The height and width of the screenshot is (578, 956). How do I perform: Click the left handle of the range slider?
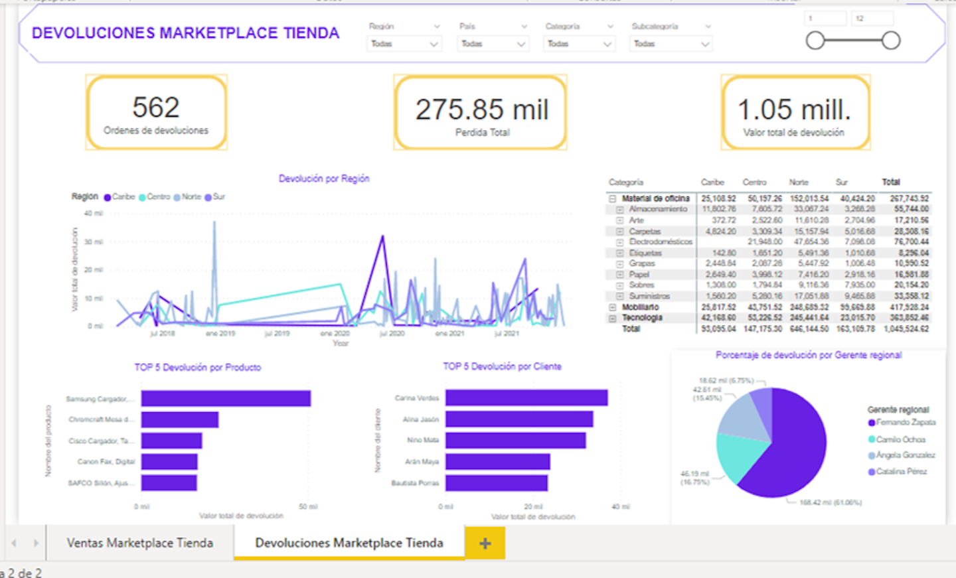pyautogui.click(x=815, y=40)
